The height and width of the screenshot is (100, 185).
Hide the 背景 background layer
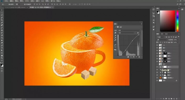pyautogui.click(x=157, y=81)
